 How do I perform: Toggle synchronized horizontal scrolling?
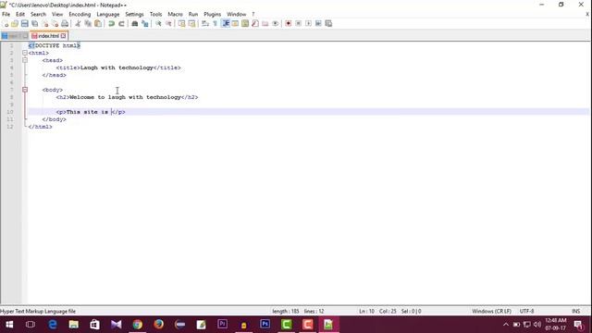click(x=191, y=24)
